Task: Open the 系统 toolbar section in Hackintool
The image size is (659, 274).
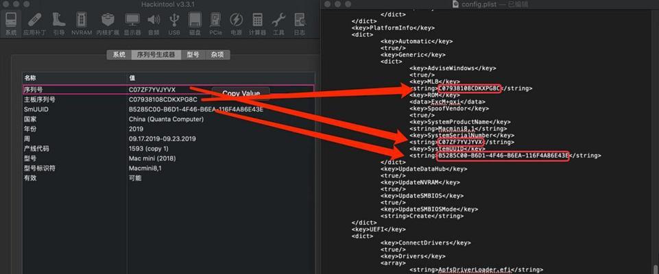Action: (11, 23)
